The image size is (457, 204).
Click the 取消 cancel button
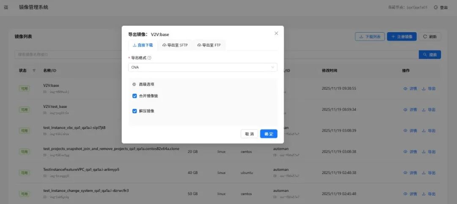coord(249,134)
